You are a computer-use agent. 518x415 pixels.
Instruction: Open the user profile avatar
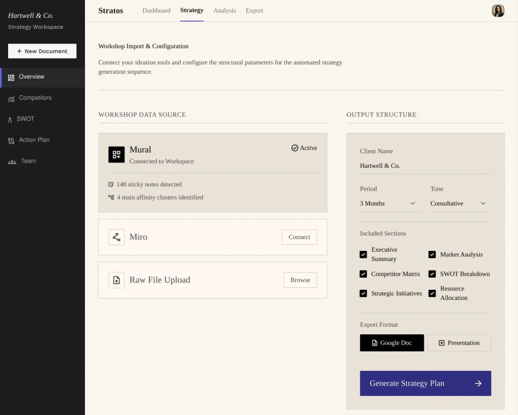pos(498,11)
